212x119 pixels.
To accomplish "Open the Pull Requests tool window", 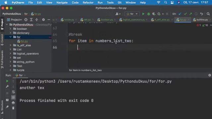I will (2, 59).
